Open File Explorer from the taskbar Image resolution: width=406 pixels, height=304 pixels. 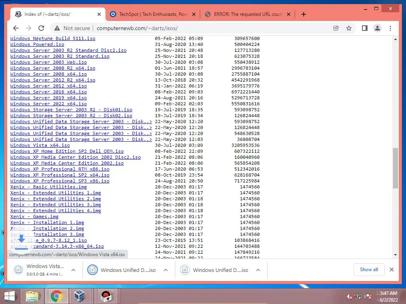tap(33, 296)
